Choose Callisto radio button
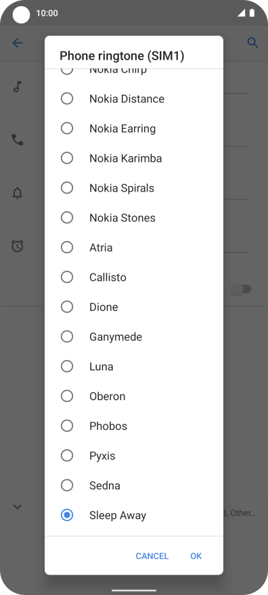The width and height of the screenshot is (268, 595). tap(67, 277)
